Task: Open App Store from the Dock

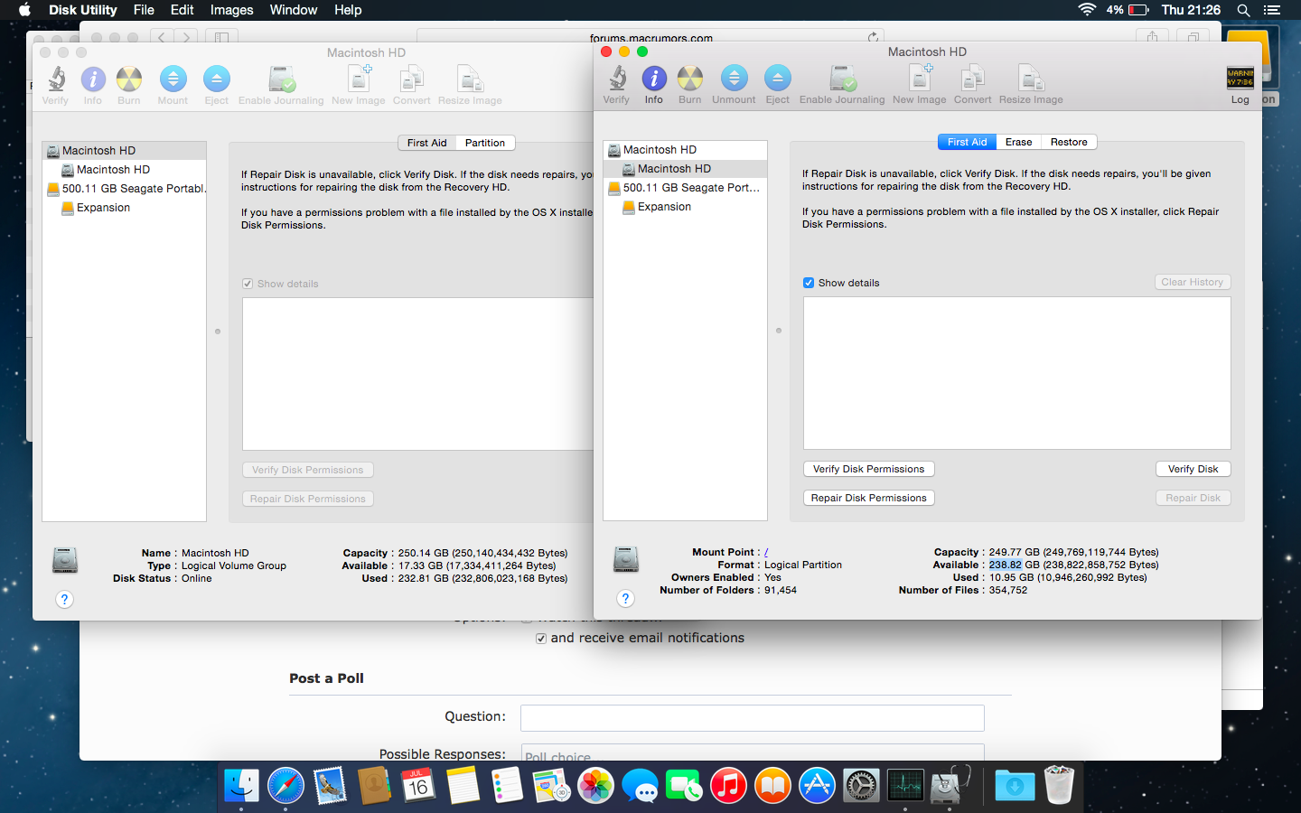Action: pyautogui.click(x=817, y=786)
